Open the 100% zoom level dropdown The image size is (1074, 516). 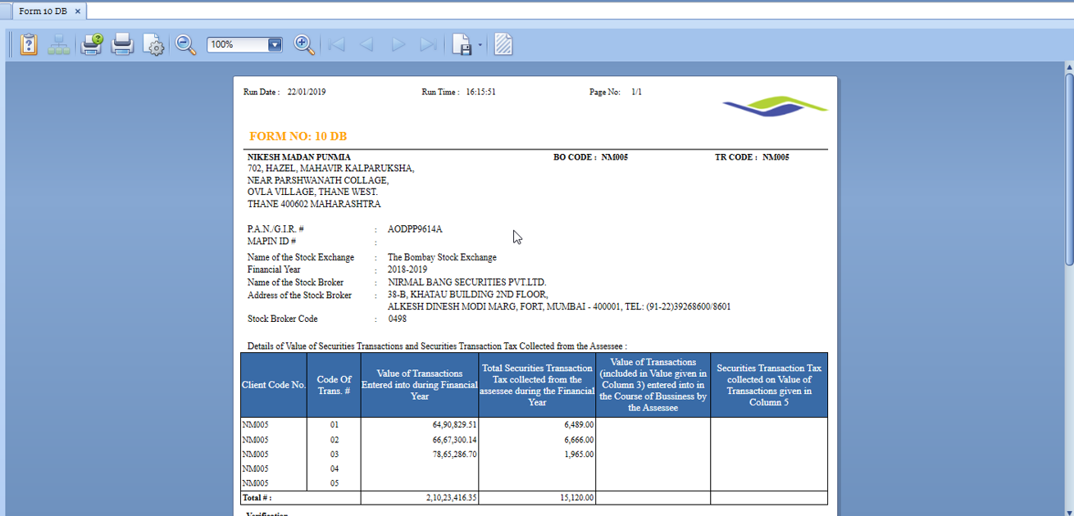pos(275,45)
